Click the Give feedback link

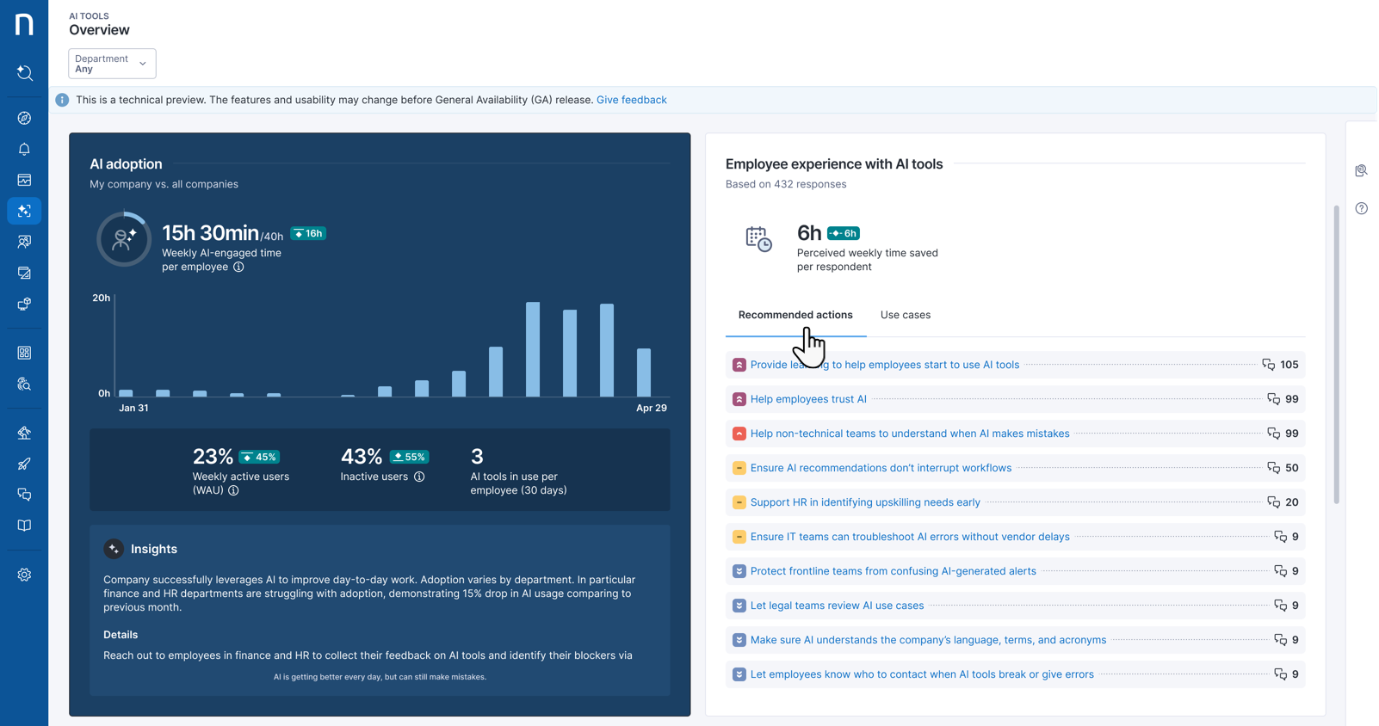[x=631, y=100]
